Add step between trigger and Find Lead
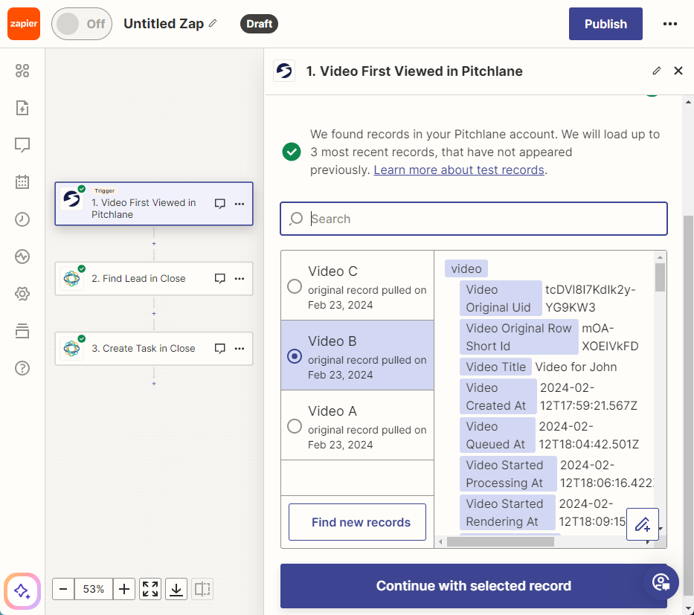694x615 pixels. coord(154,244)
